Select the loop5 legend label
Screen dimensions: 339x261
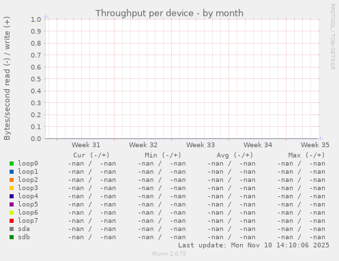pos(28,204)
